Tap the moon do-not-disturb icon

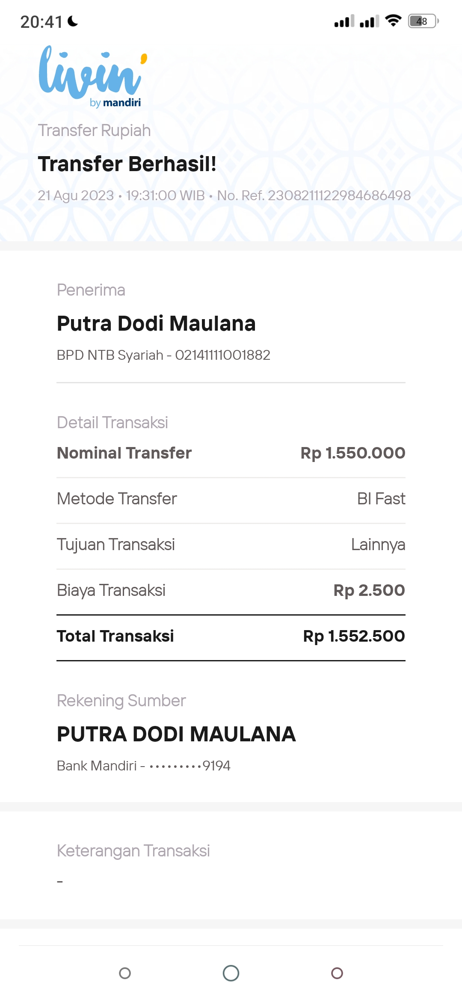[x=73, y=21]
